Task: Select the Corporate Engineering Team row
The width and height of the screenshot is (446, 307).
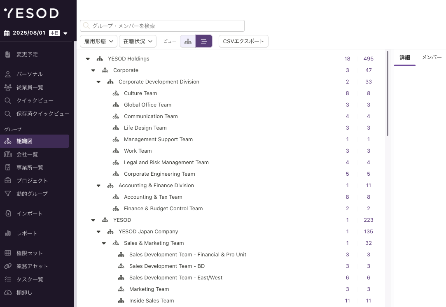Action: coord(231,174)
